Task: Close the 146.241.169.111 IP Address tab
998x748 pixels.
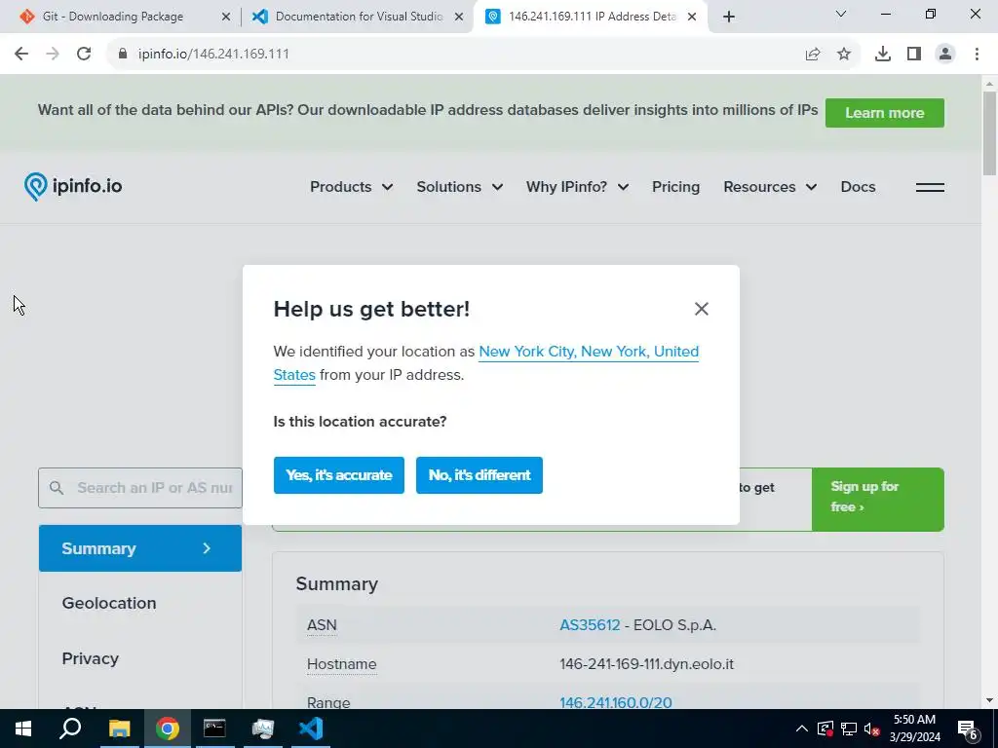Action: pyautogui.click(x=692, y=17)
